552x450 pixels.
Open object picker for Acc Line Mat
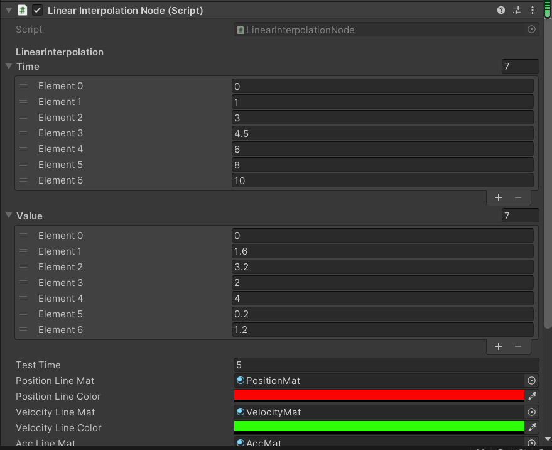pyautogui.click(x=531, y=442)
